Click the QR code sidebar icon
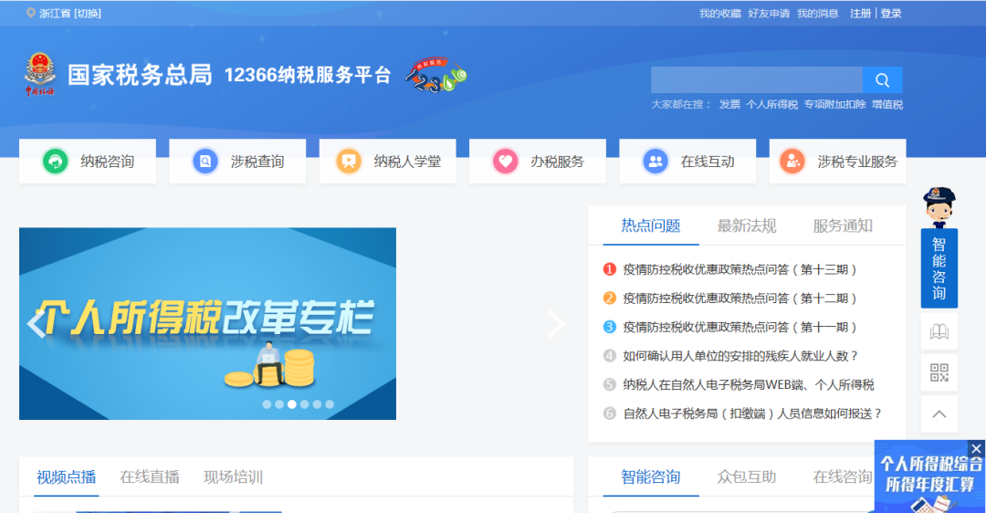 (939, 372)
